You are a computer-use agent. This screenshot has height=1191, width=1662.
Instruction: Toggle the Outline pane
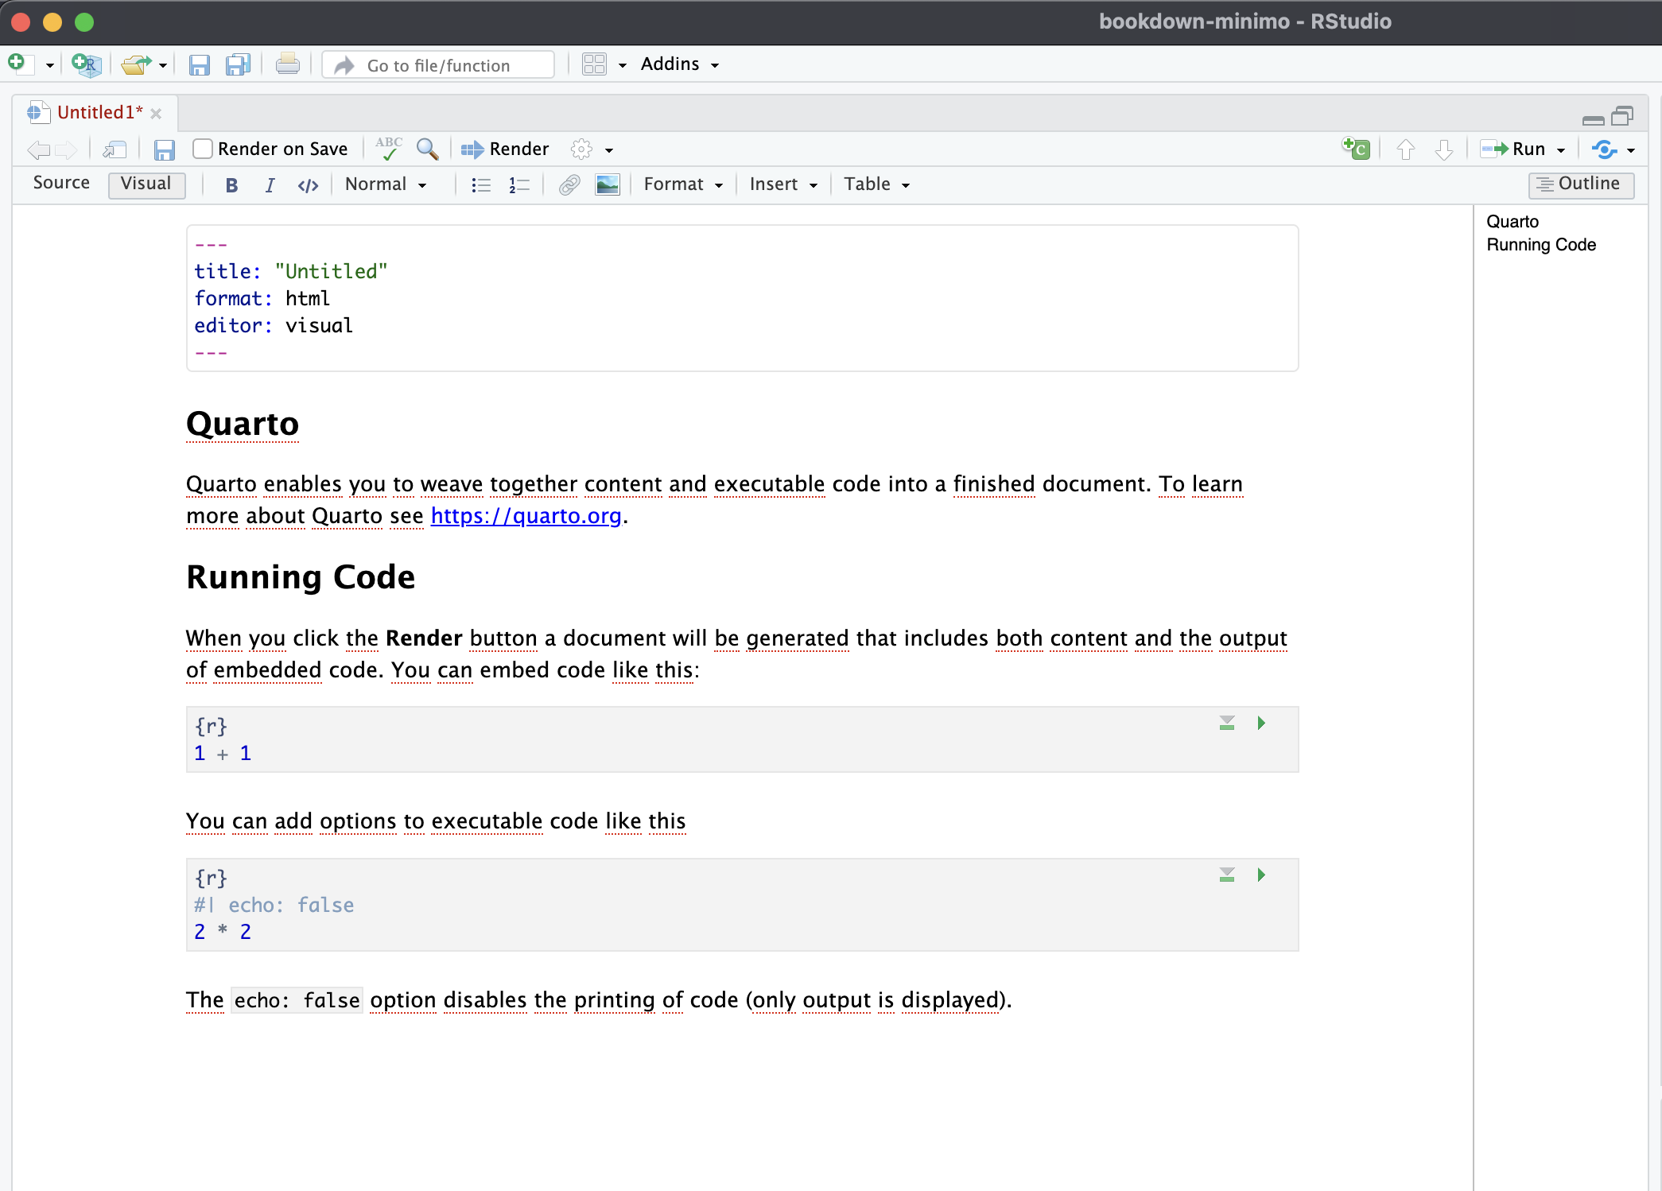[x=1581, y=184]
